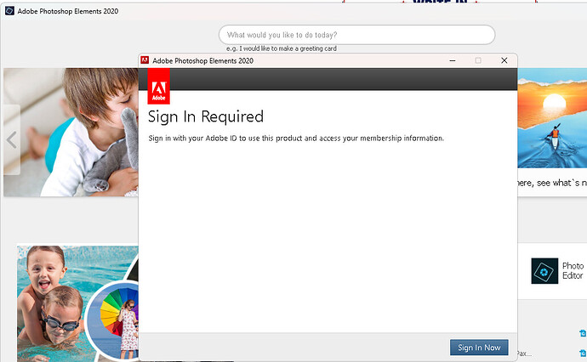Click the Photo Editor label
This screenshot has width=587, height=362.
tap(573, 271)
